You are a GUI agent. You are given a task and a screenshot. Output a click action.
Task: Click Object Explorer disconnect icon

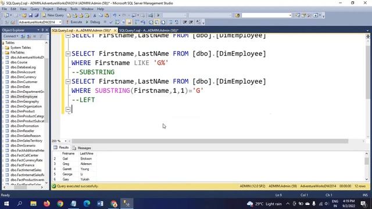click(x=29, y=36)
